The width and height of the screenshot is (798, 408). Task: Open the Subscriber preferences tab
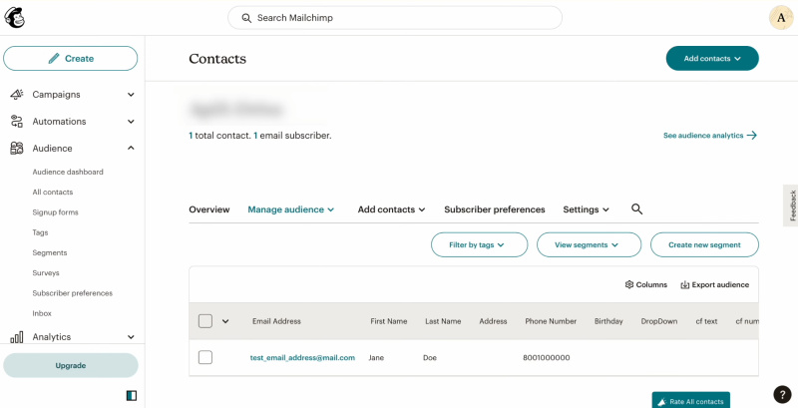point(495,209)
